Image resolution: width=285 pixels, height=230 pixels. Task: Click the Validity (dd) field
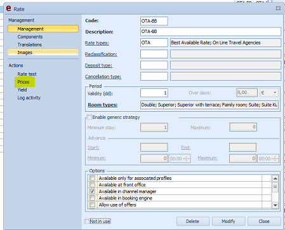coord(154,93)
